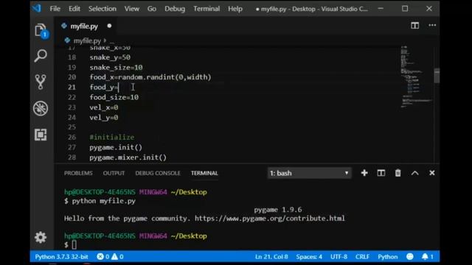Open the View menu

(132, 9)
